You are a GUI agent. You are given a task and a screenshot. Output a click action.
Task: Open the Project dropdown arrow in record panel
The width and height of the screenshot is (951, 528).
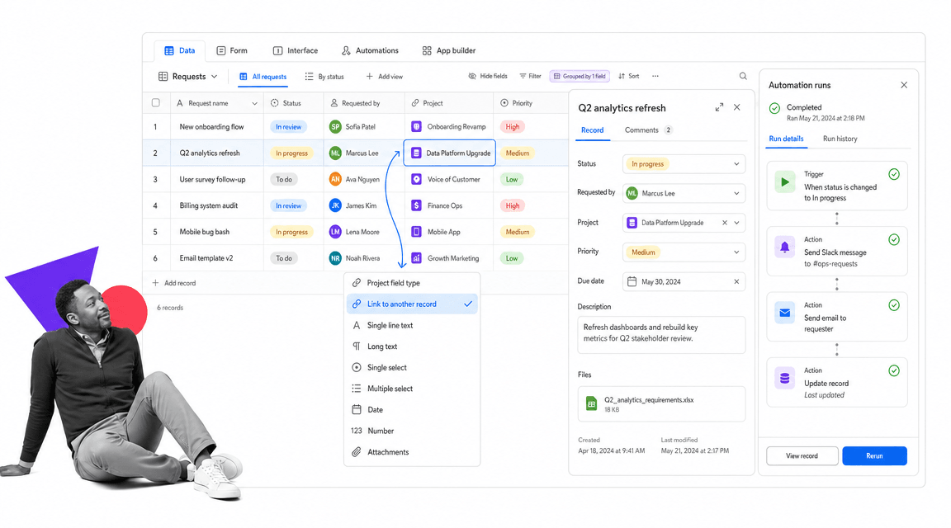point(737,223)
